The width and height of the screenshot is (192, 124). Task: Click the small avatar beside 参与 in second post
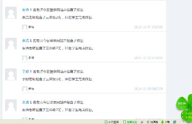[x=25, y=58]
